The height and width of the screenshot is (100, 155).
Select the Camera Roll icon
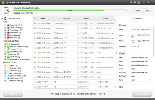tap(9, 25)
